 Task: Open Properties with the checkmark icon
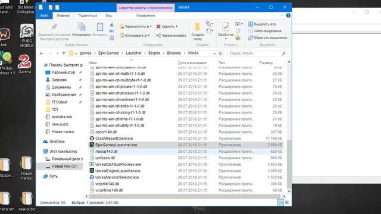pos(226,27)
